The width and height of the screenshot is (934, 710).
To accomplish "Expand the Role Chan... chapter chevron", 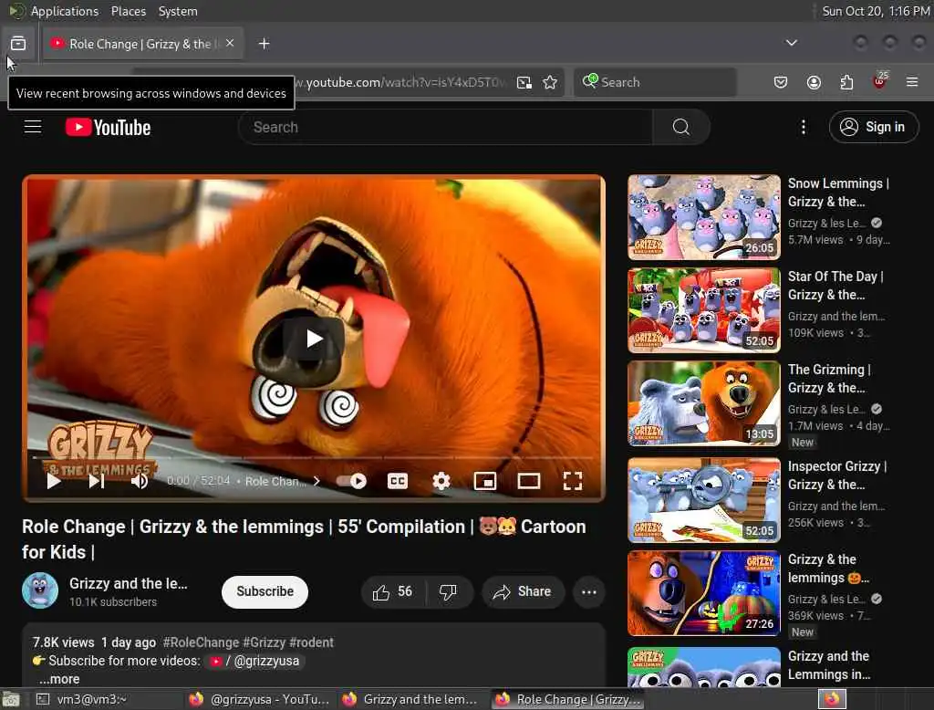I will [317, 481].
